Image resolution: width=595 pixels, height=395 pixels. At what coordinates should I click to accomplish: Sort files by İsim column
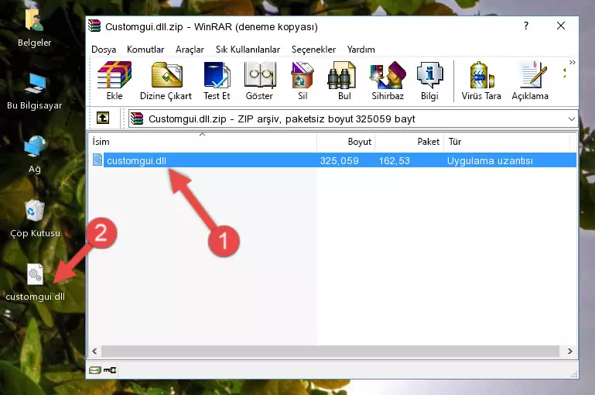203,142
